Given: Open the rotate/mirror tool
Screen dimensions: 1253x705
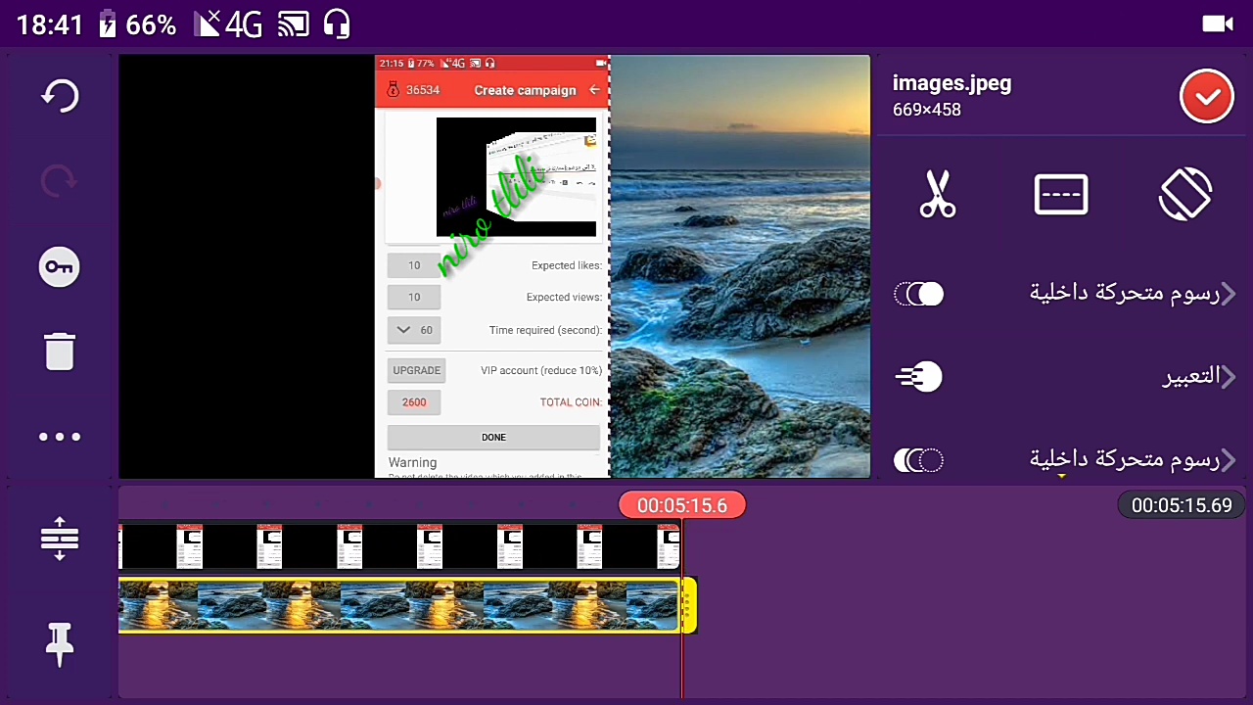Looking at the screenshot, I should pos(1185,194).
